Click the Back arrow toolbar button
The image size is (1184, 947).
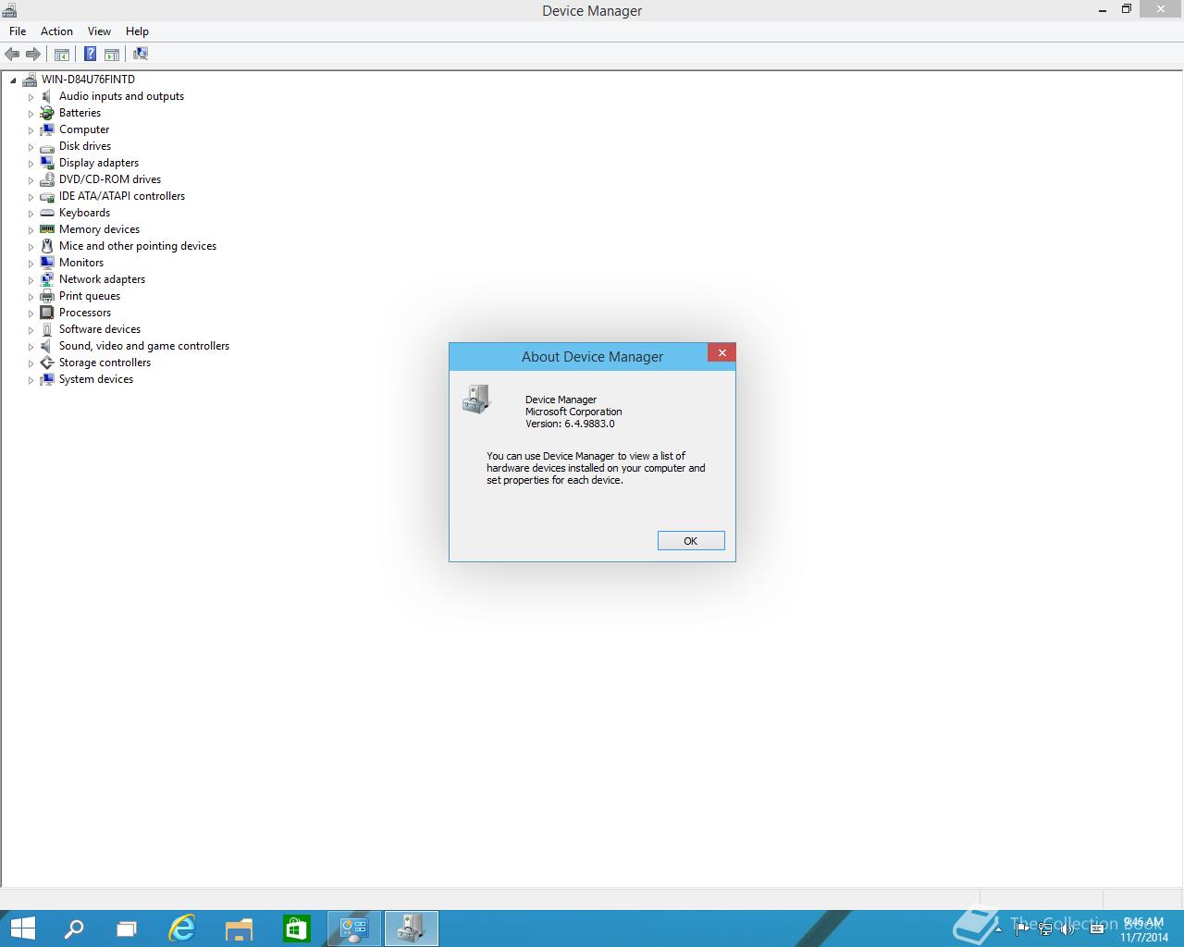(12, 54)
